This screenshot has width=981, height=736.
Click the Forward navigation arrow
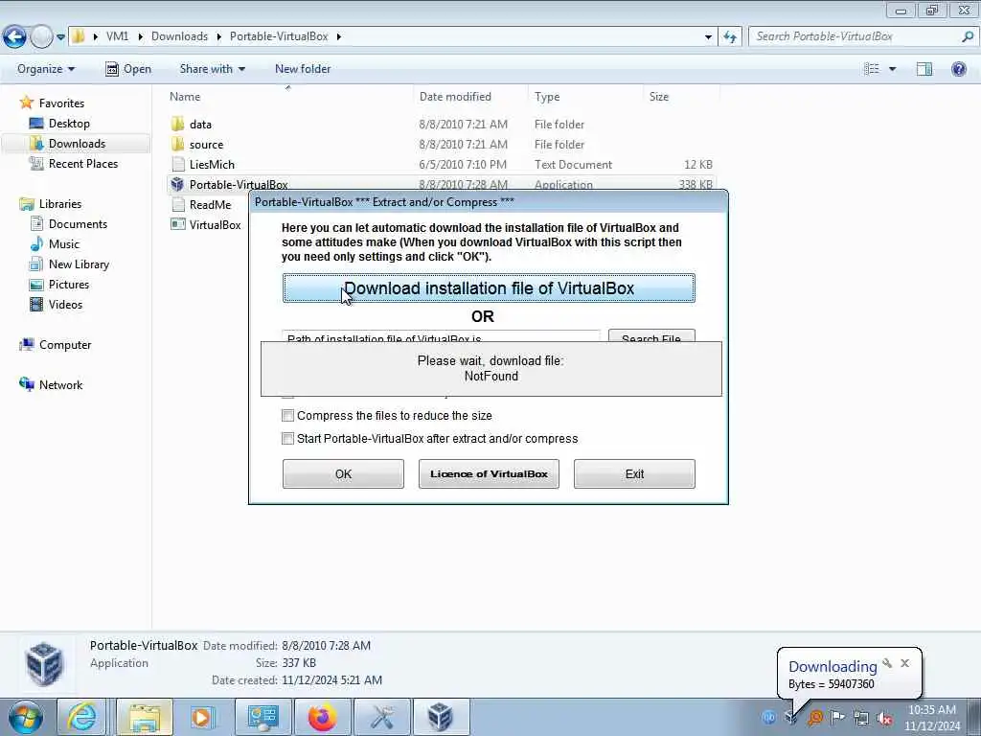41,36
